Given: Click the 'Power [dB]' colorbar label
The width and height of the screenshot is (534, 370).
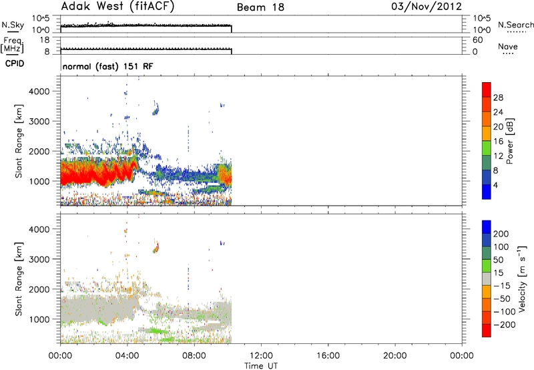Looking at the screenshot, I should click(509, 141).
